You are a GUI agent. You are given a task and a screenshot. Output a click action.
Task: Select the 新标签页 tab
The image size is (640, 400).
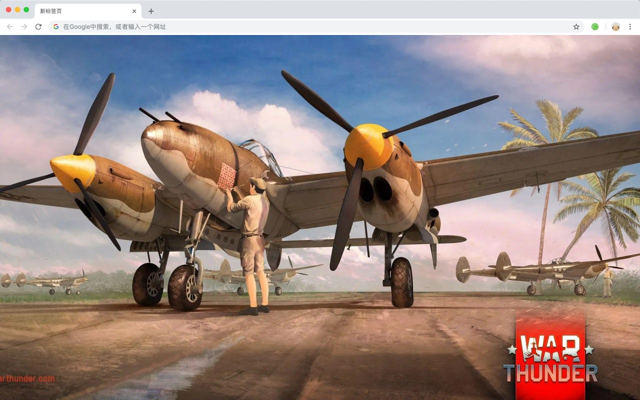pos(88,11)
